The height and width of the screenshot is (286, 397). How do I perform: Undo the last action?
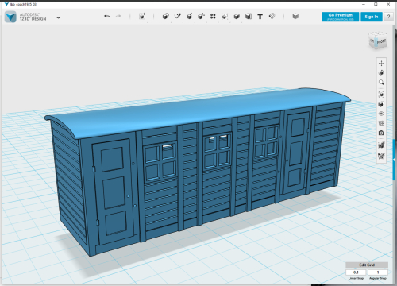pos(107,16)
